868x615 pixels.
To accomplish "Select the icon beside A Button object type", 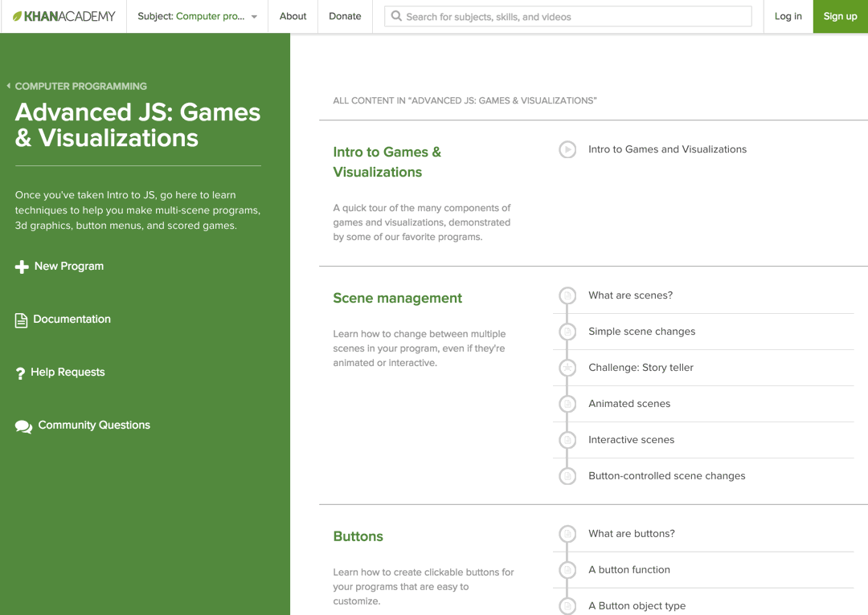I will click(567, 605).
